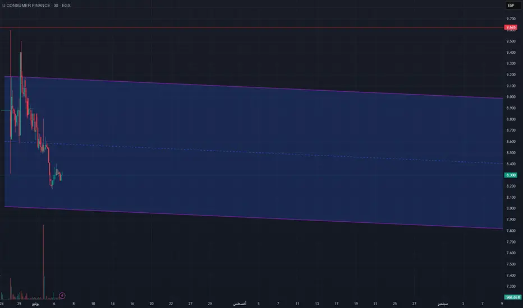
Task: Click date 13 on the time axis
Action: (x=317, y=304)
